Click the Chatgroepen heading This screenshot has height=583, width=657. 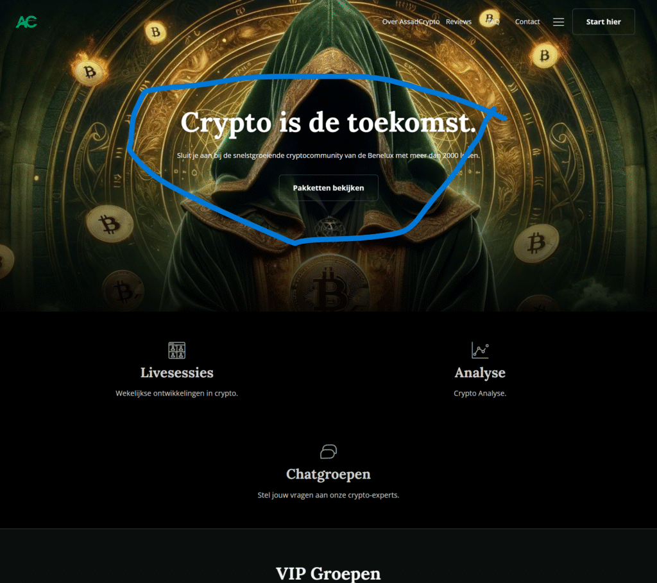(x=328, y=474)
